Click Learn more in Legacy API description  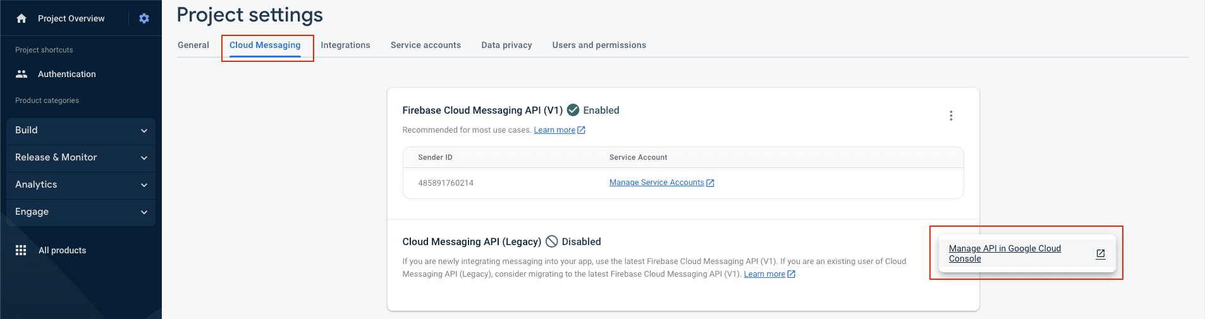pyautogui.click(x=764, y=274)
